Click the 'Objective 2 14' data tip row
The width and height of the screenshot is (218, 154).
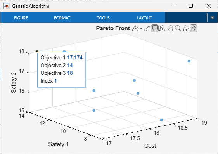tap(57, 65)
